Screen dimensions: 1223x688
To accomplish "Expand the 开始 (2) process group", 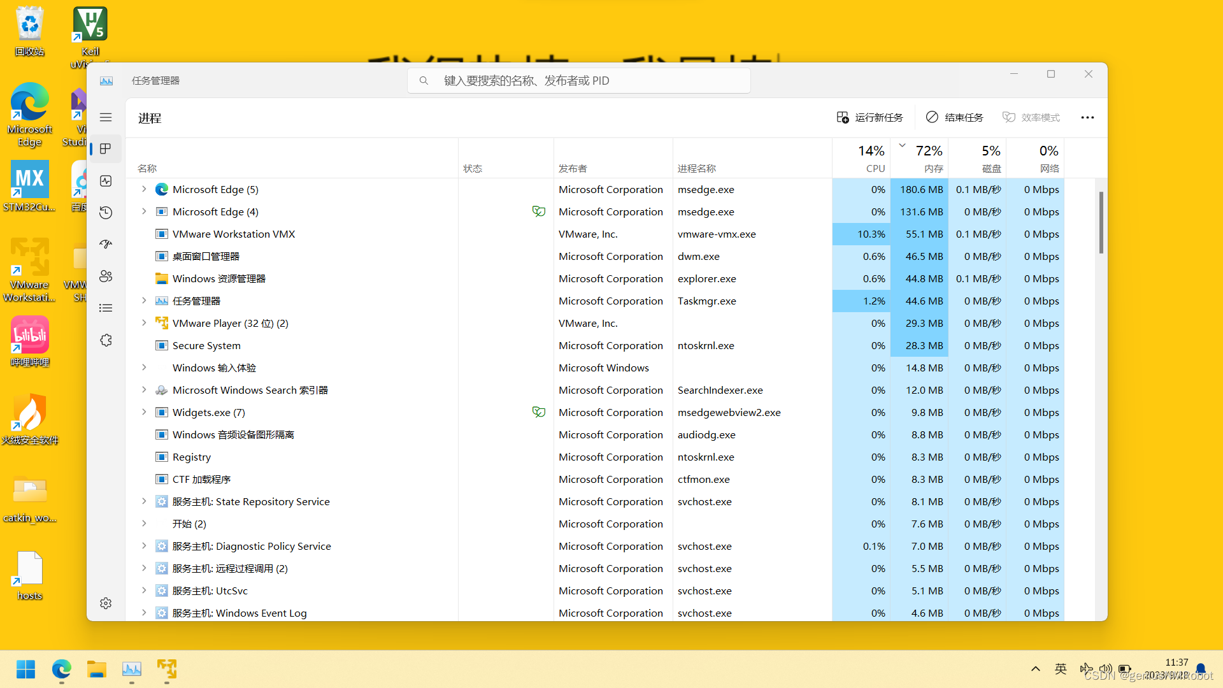I will coord(144,524).
